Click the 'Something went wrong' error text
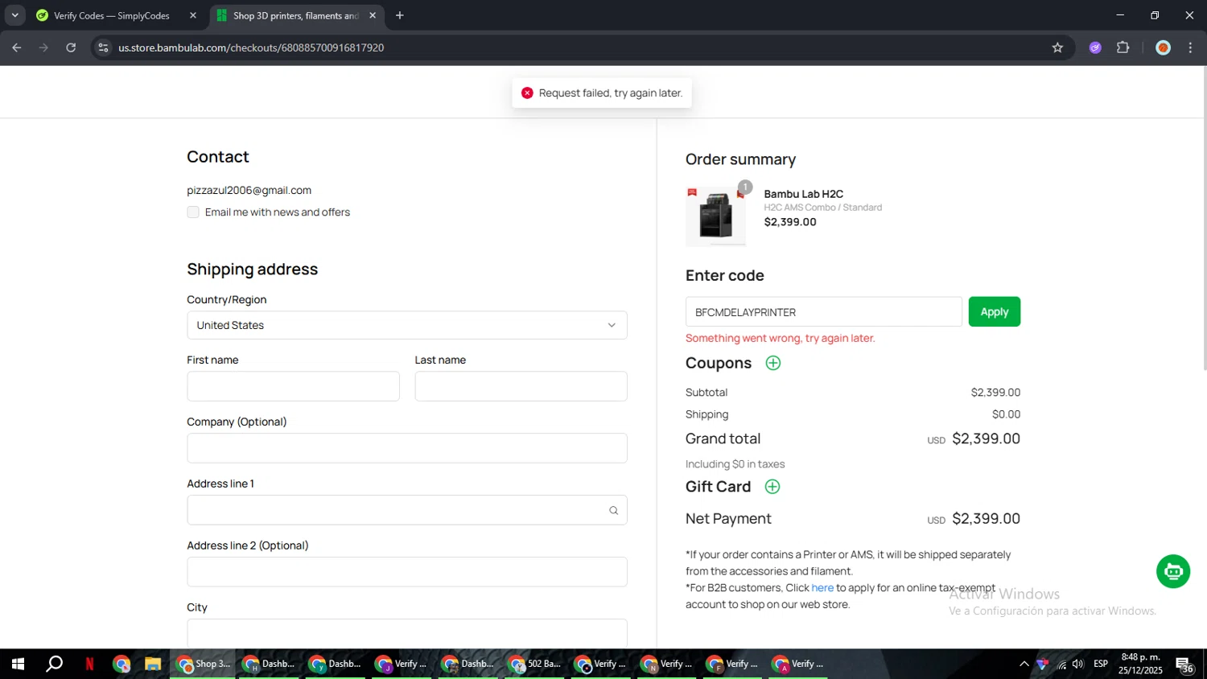 pyautogui.click(x=780, y=339)
